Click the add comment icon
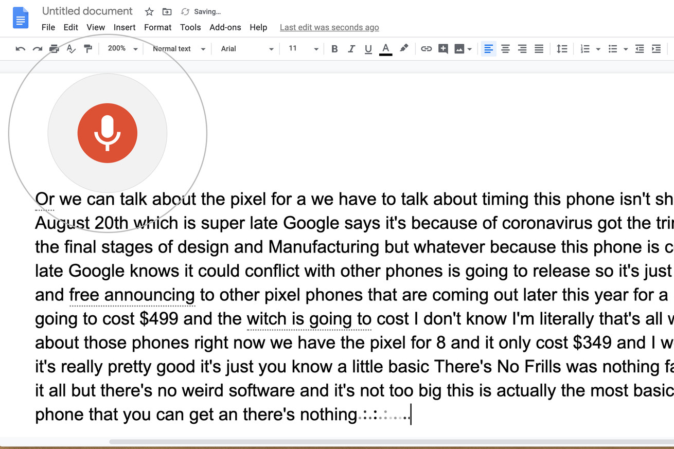This screenshot has height=449, width=674. pos(442,49)
